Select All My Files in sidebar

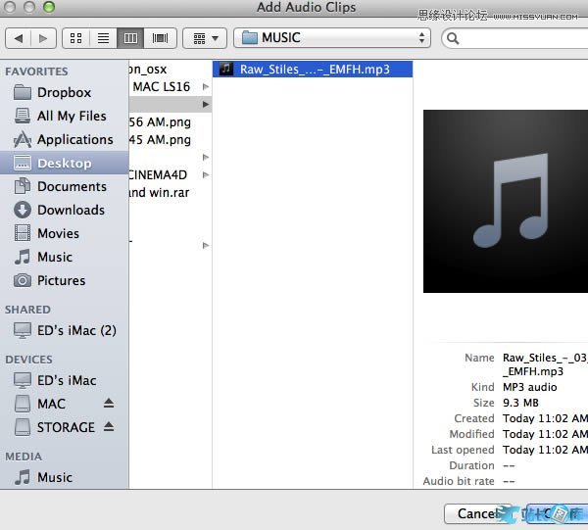coord(71,116)
